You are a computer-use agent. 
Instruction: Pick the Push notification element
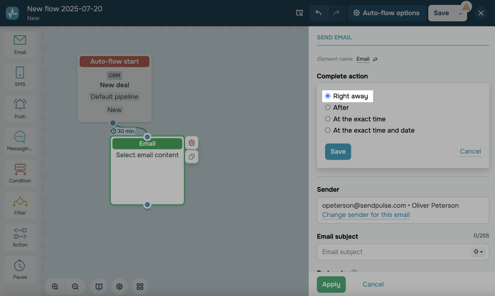pyautogui.click(x=20, y=108)
